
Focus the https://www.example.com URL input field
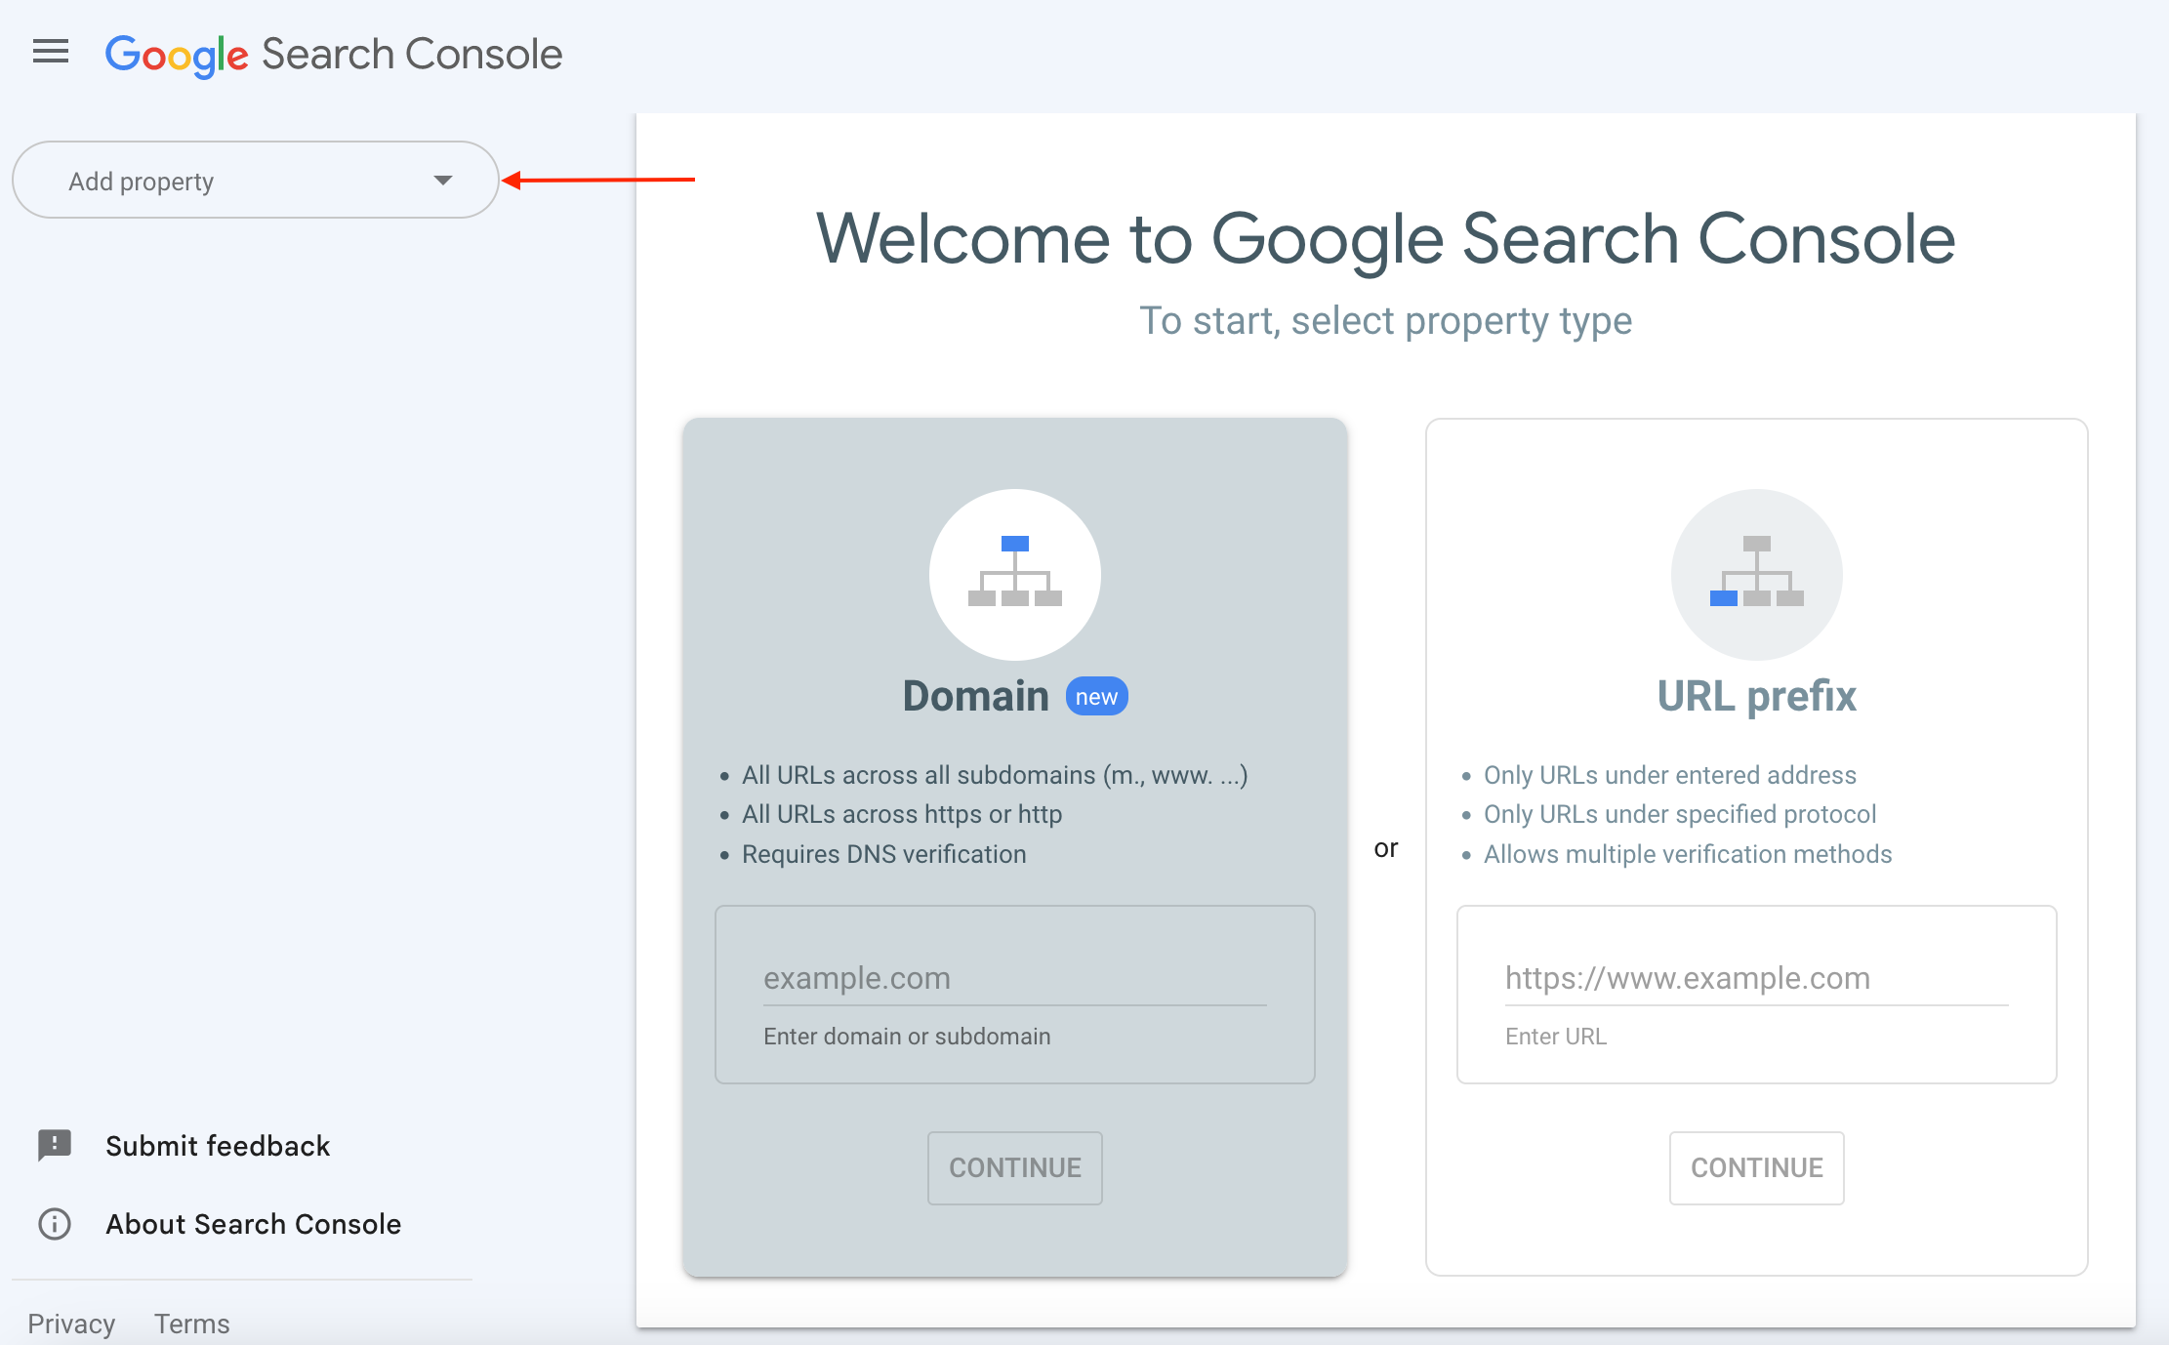tap(1756, 979)
